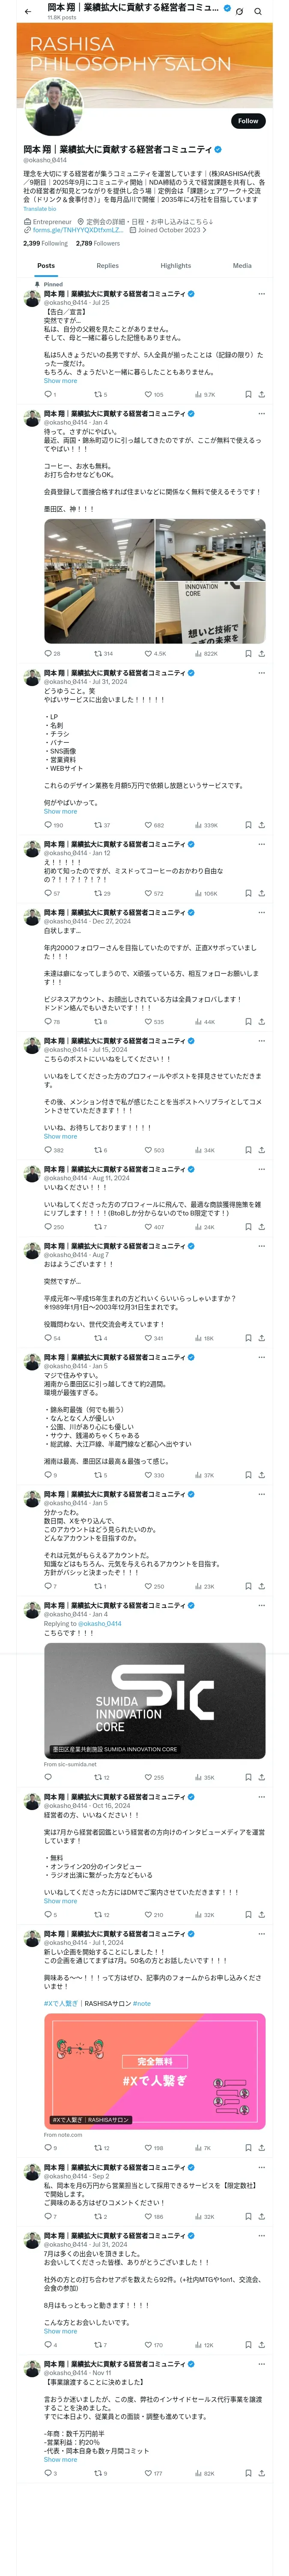Switch to the Media tab
The height and width of the screenshot is (2576, 289).
(242, 266)
